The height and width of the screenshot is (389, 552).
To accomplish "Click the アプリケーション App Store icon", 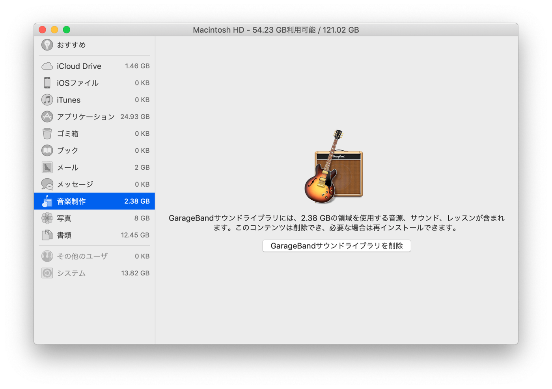I will click(47, 117).
